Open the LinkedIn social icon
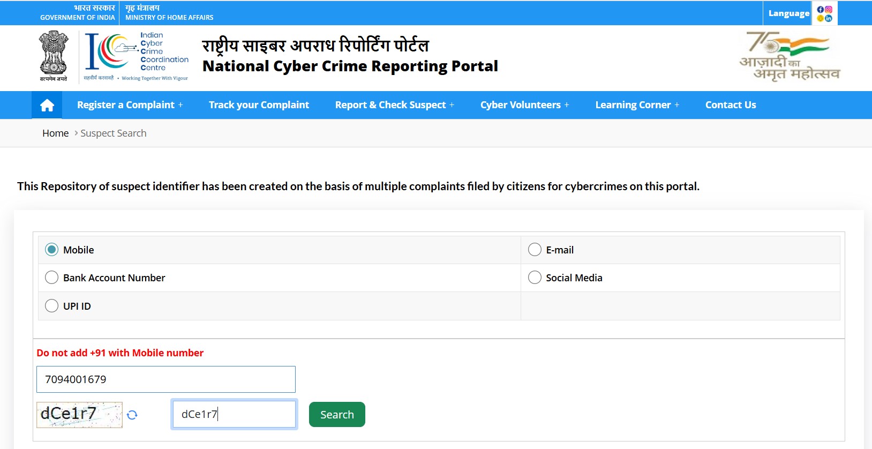This screenshot has width=872, height=449. click(x=829, y=18)
